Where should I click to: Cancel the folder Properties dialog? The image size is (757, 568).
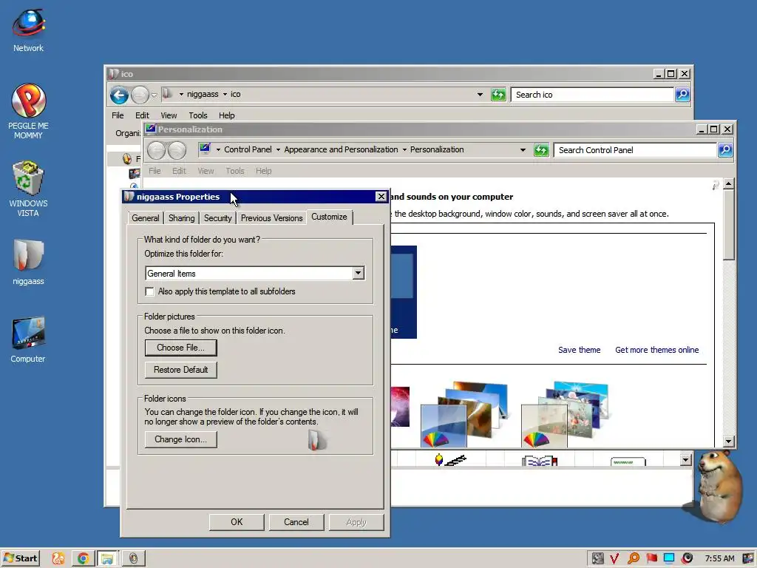tap(296, 522)
